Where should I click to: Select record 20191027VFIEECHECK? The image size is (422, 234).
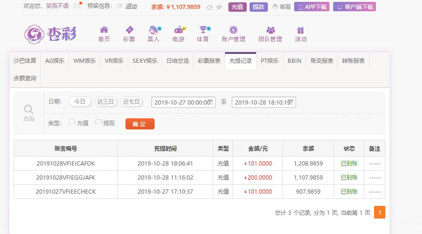pos(66,191)
